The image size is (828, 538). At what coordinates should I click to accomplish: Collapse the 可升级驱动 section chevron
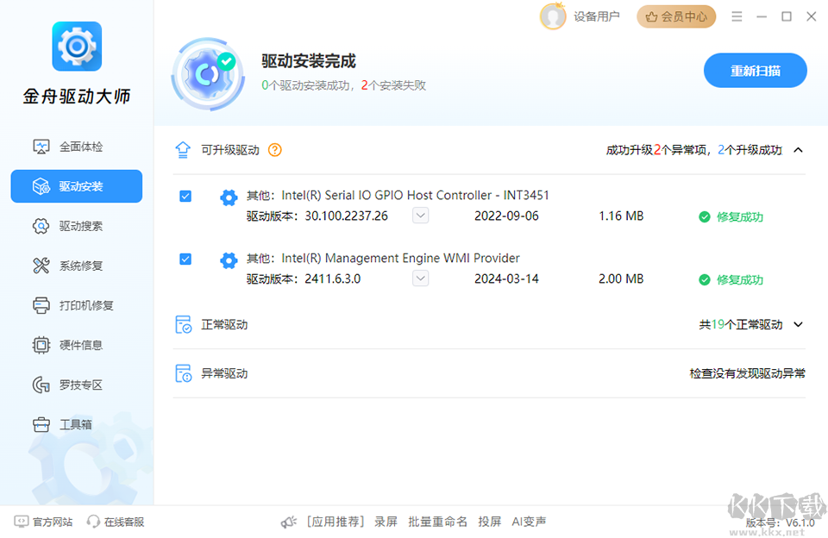799,150
